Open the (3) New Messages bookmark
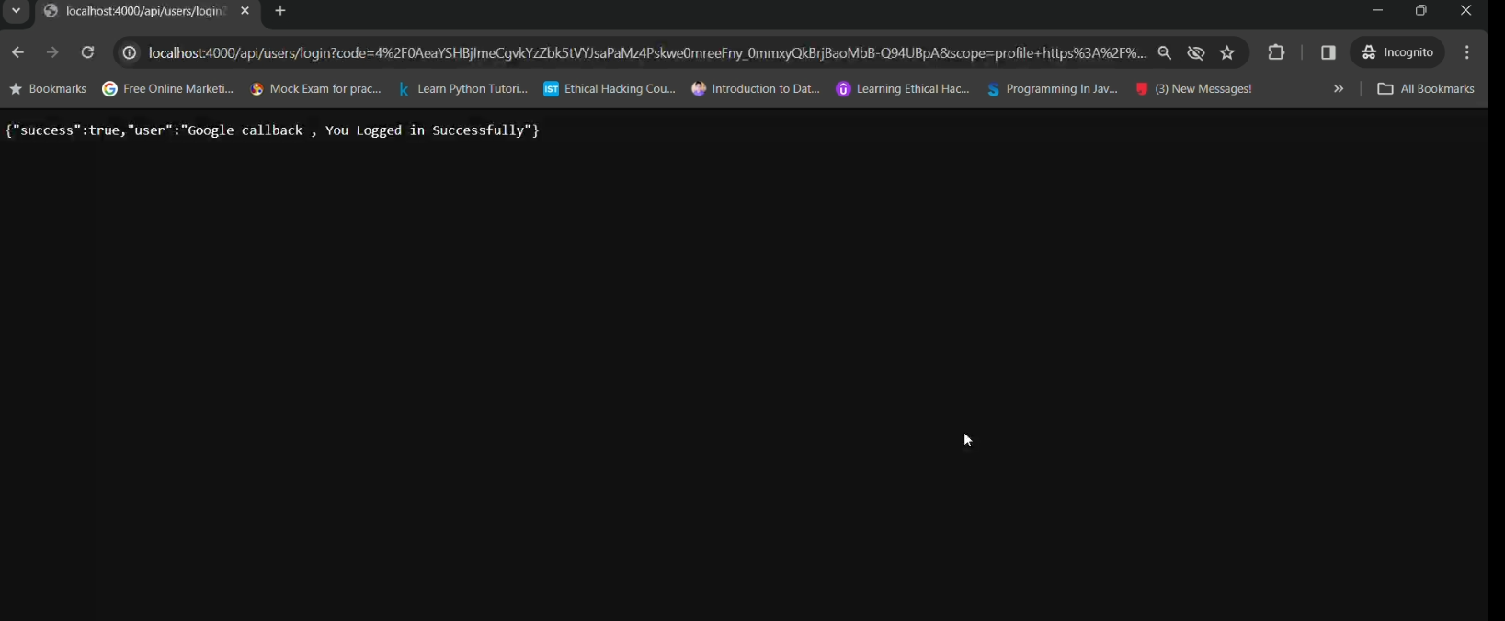Image resolution: width=1505 pixels, height=621 pixels. pyautogui.click(x=1193, y=89)
